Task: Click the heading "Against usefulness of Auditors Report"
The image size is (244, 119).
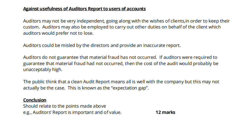Action: point(84,9)
